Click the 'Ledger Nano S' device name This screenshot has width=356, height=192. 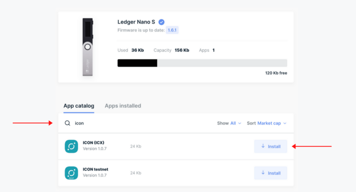(x=136, y=22)
